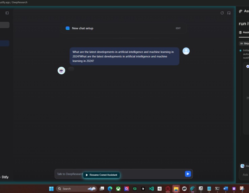This screenshot has height=193, width=249.
Task: Open Notepad from taskbar
Action: pyautogui.click(x=209, y=189)
